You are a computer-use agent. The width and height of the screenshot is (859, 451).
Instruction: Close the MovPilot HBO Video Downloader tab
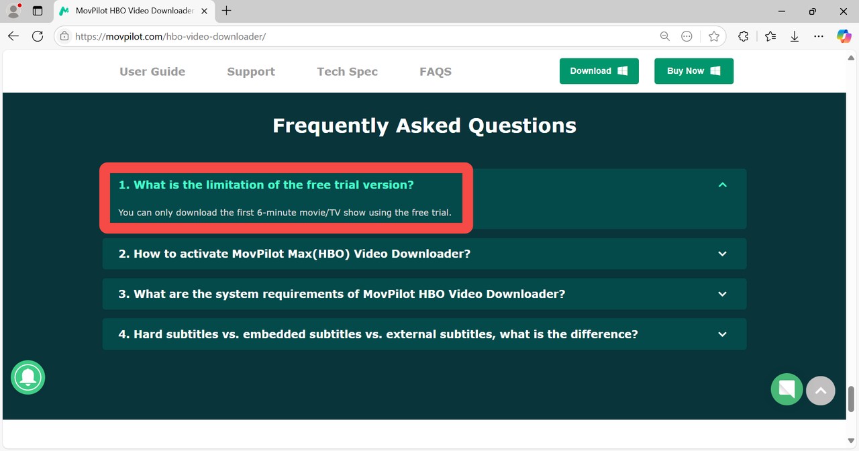click(205, 11)
